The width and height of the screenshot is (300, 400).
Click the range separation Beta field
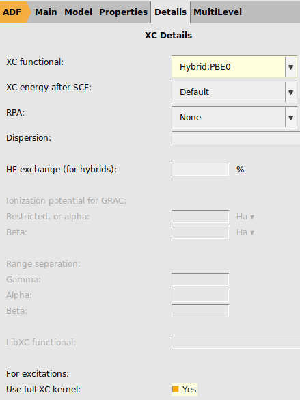click(x=200, y=311)
